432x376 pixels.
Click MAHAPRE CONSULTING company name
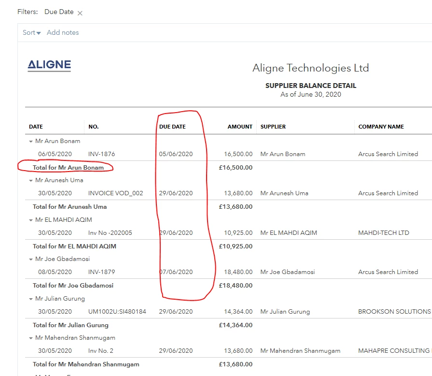click(394, 351)
